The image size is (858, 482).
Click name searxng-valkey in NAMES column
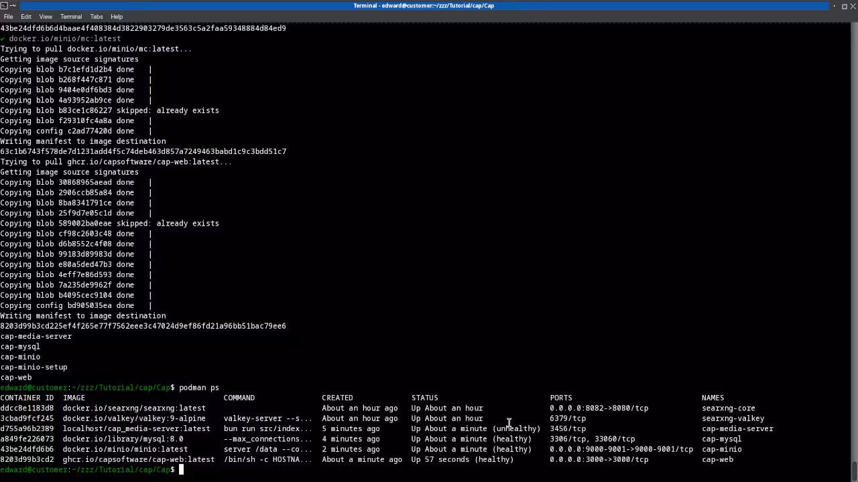click(x=733, y=418)
